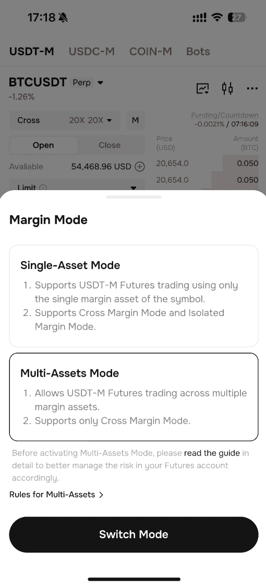Image resolution: width=266 pixels, height=584 pixels.
Task: Tap the info icon beside Limit
Action: click(x=43, y=188)
